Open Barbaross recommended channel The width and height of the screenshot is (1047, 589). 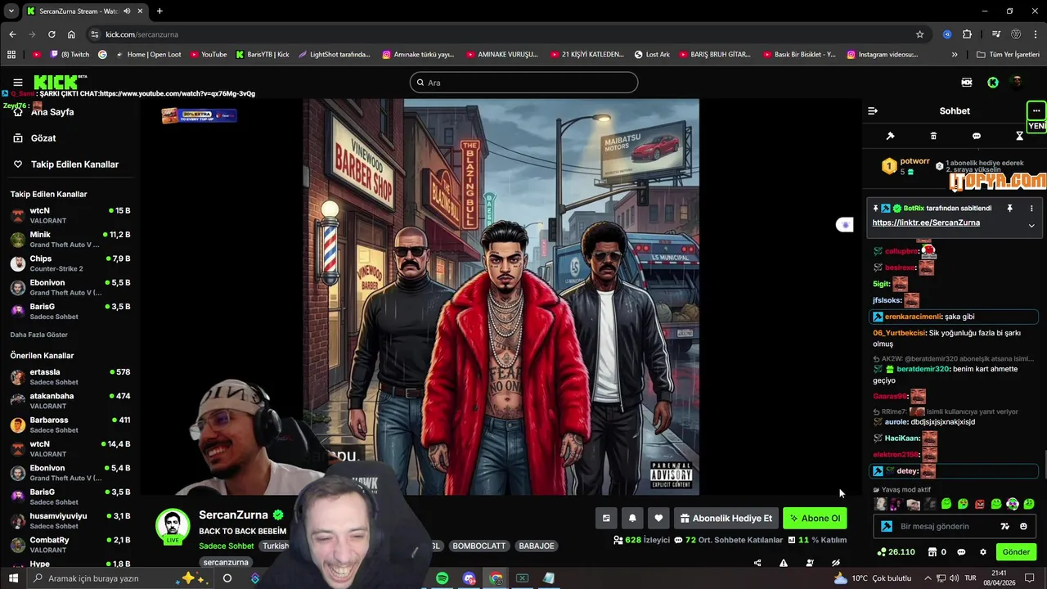[70, 425]
